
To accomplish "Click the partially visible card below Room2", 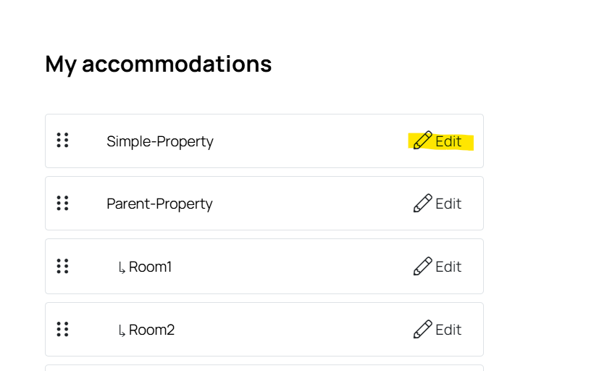I will click(x=264, y=368).
